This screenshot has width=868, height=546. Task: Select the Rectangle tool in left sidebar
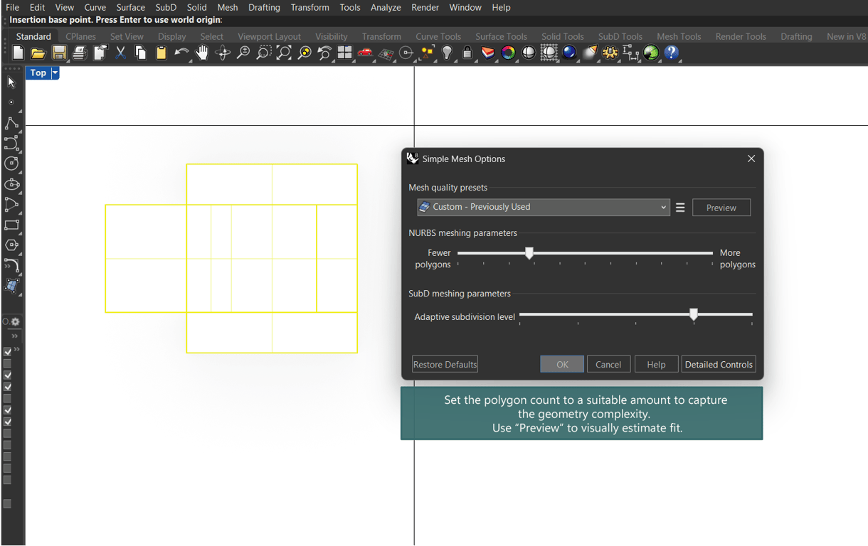point(11,225)
